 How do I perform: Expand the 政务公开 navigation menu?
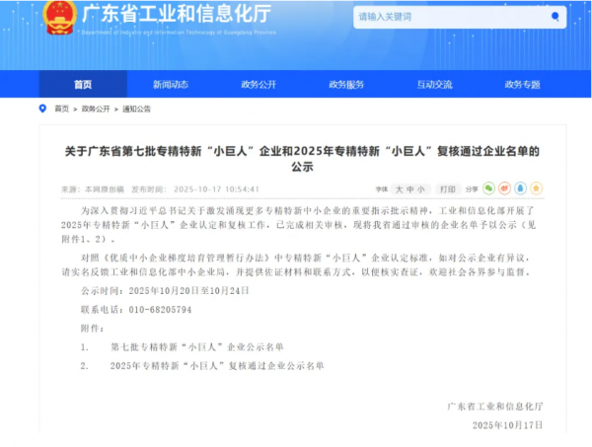tap(258, 84)
